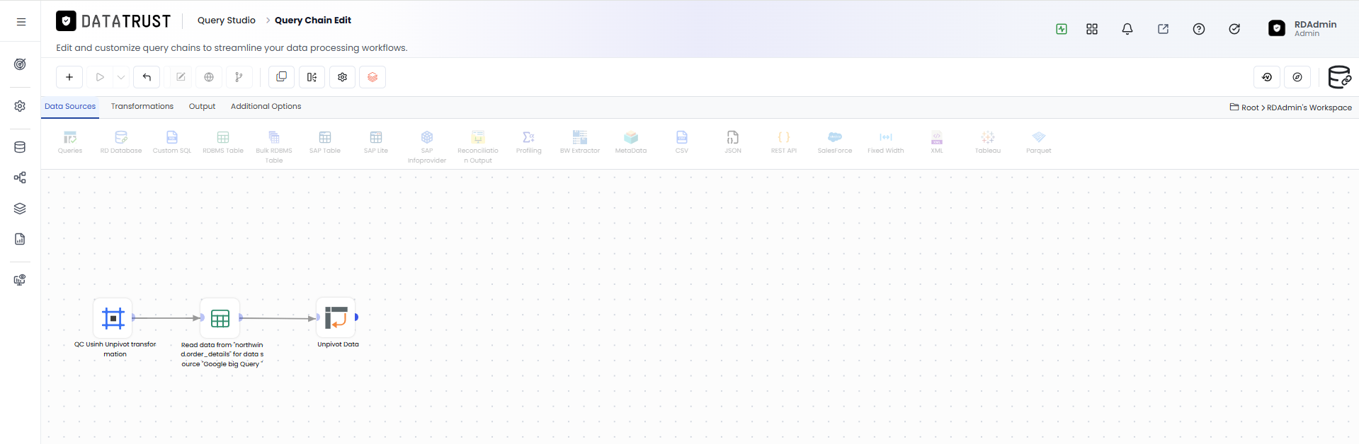Select the CSV data source
The height and width of the screenshot is (444, 1359).
682,142
